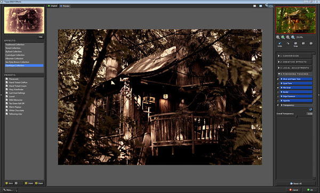
Task: Click the Overall Transparency value field
Action: coord(309,114)
